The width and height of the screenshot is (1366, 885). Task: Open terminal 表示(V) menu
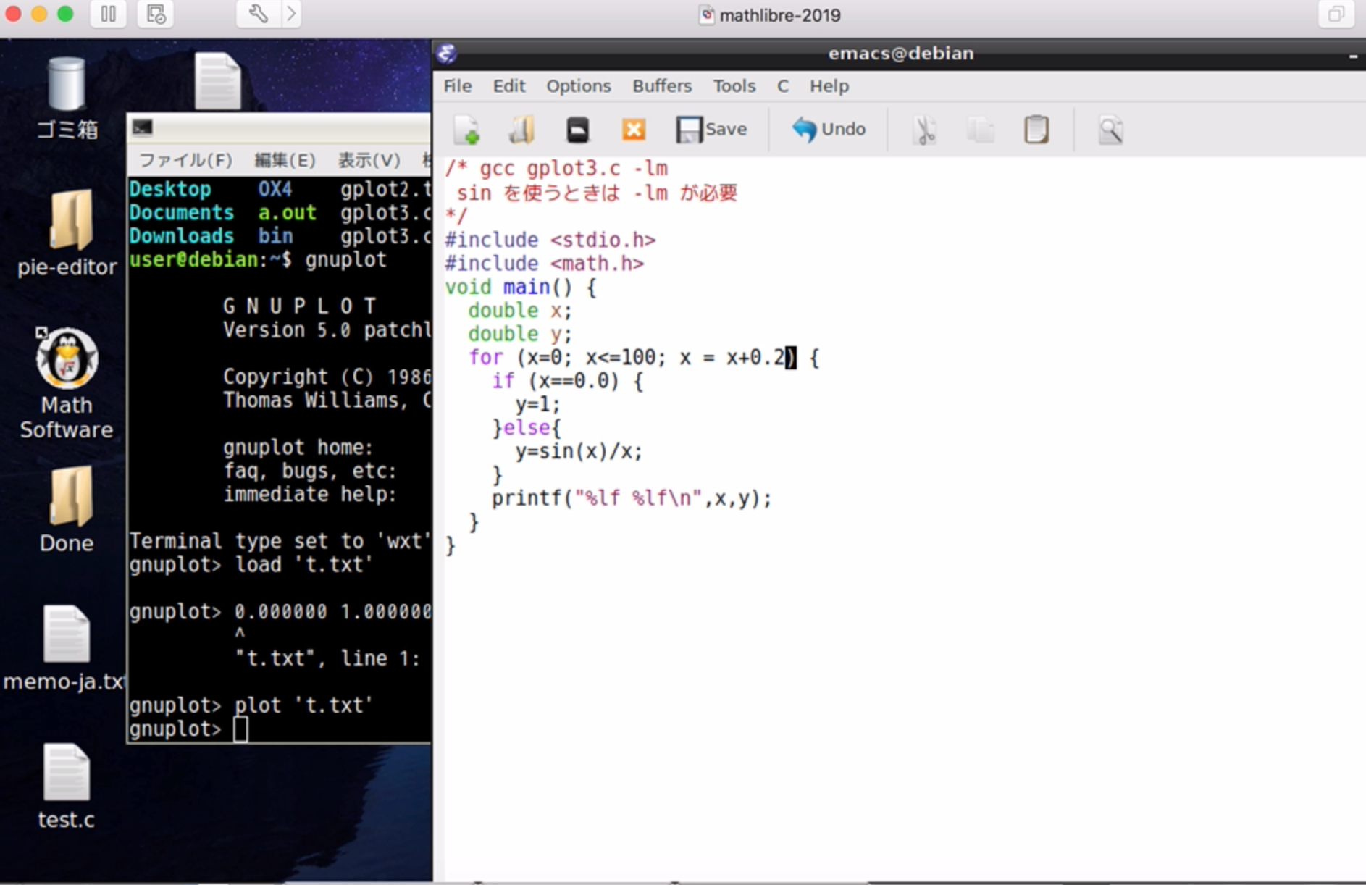click(x=369, y=160)
